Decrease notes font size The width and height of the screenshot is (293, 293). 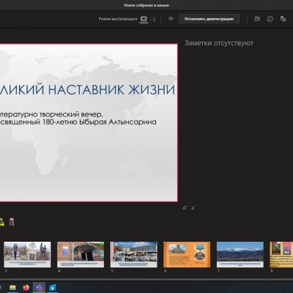coord(193,208)
